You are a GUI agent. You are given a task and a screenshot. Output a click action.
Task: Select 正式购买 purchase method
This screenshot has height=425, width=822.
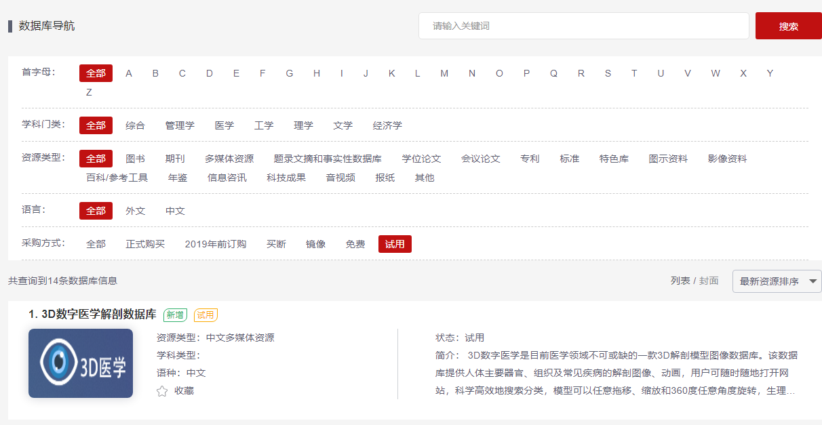click(145, 244)
